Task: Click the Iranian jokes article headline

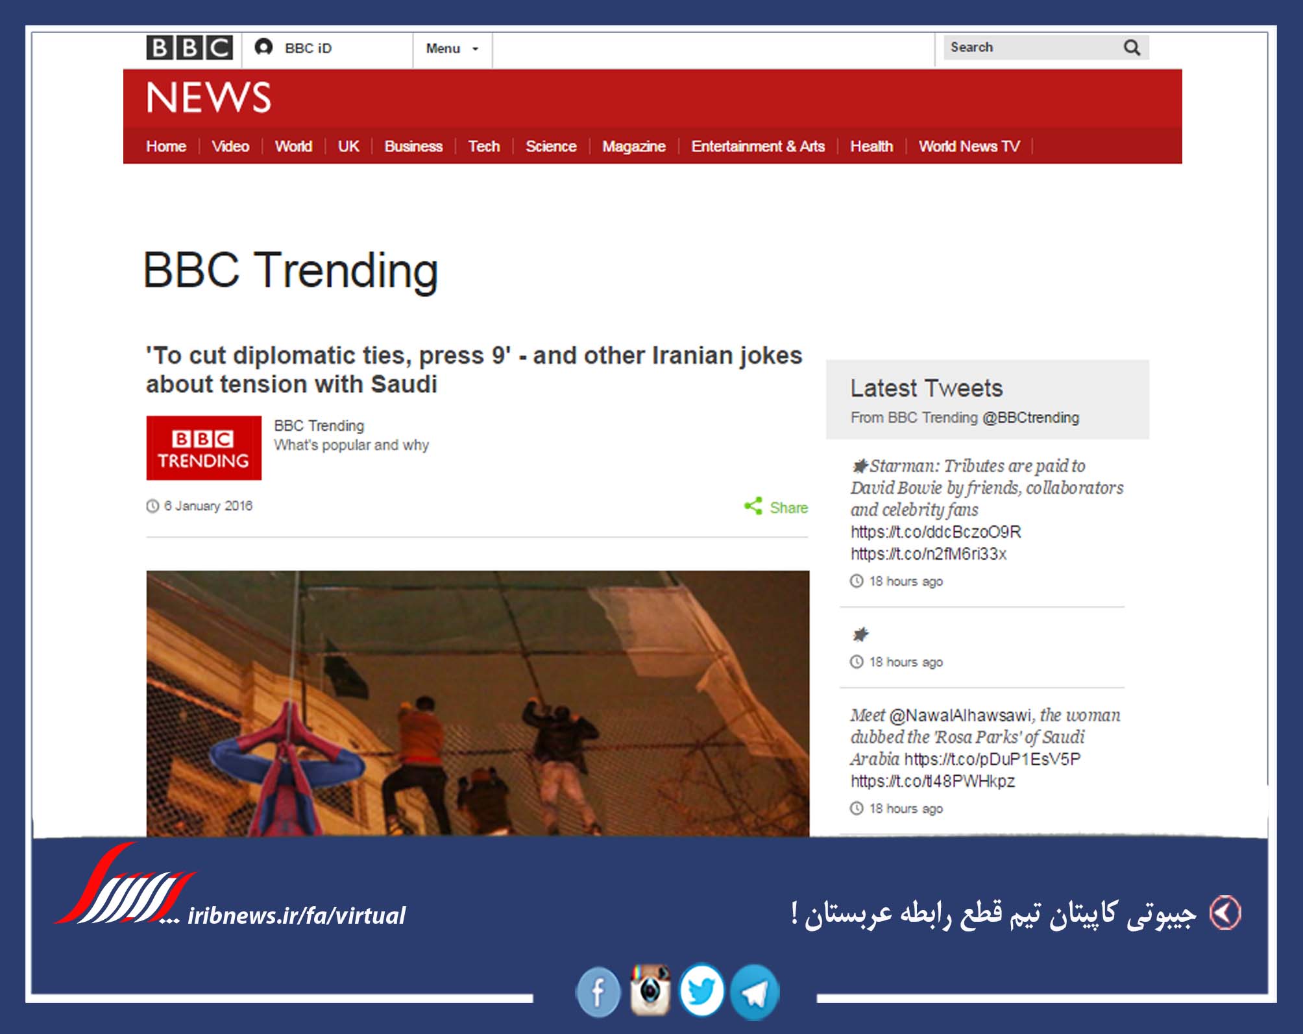Action: click(474, 370)
